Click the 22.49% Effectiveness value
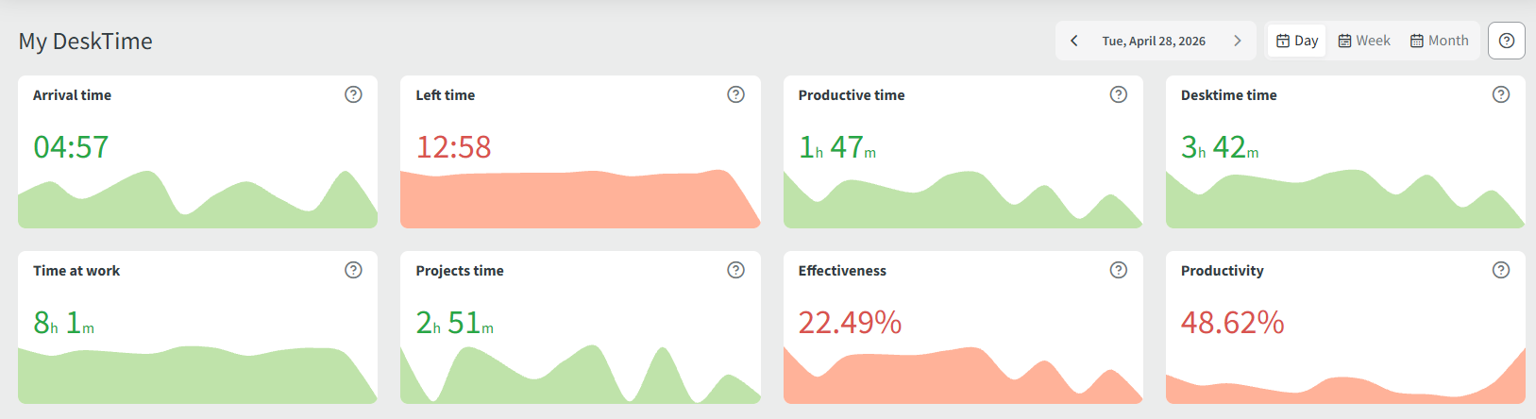 [x=850, y=323]
